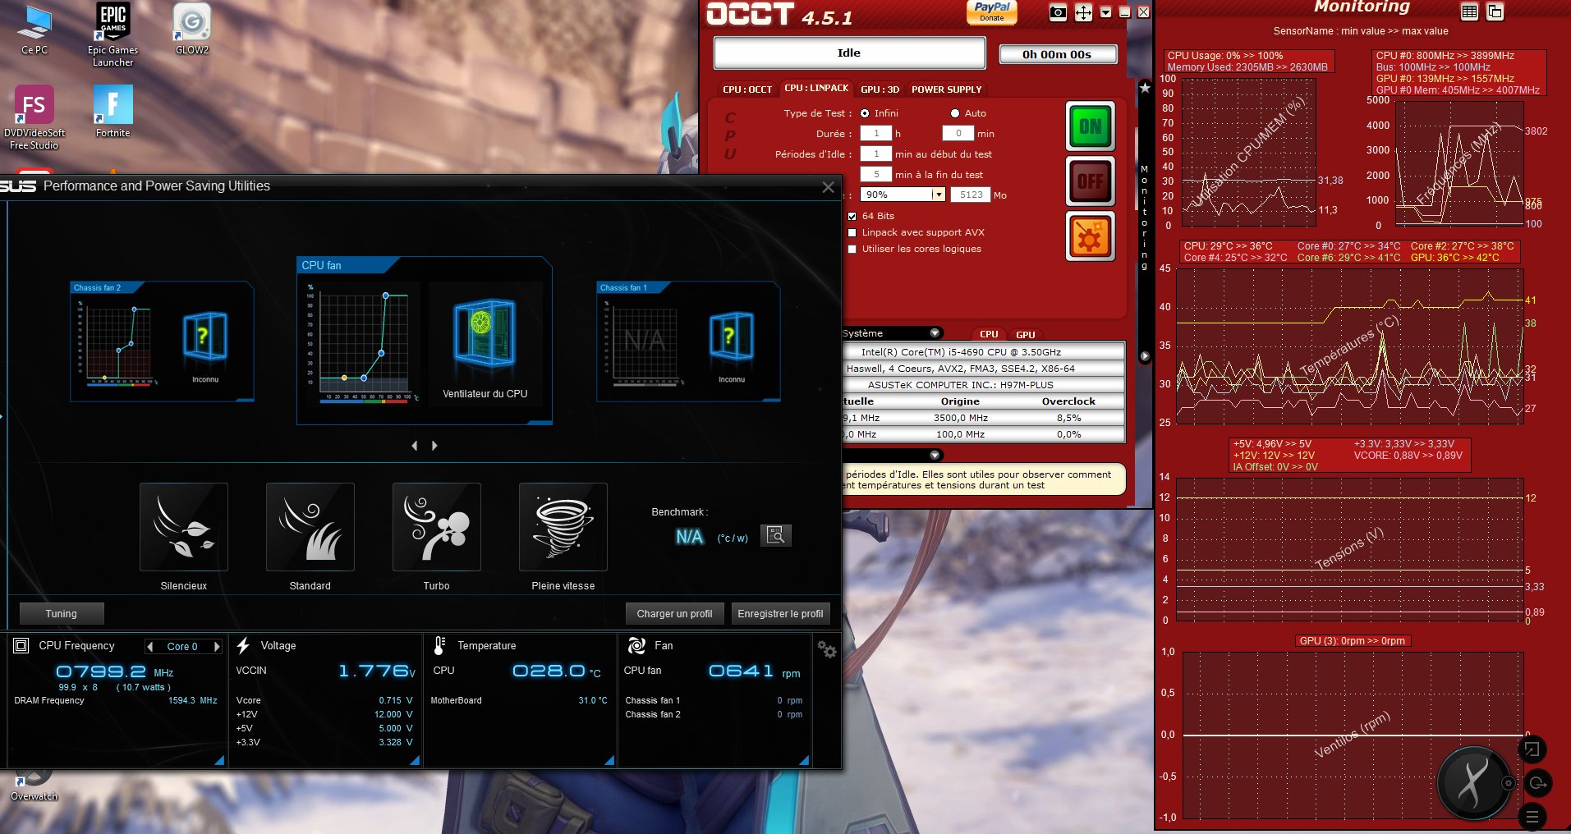The image size is (1571, 834).
Task: Expand the Système section dropdown
Action: click(935, 333)
